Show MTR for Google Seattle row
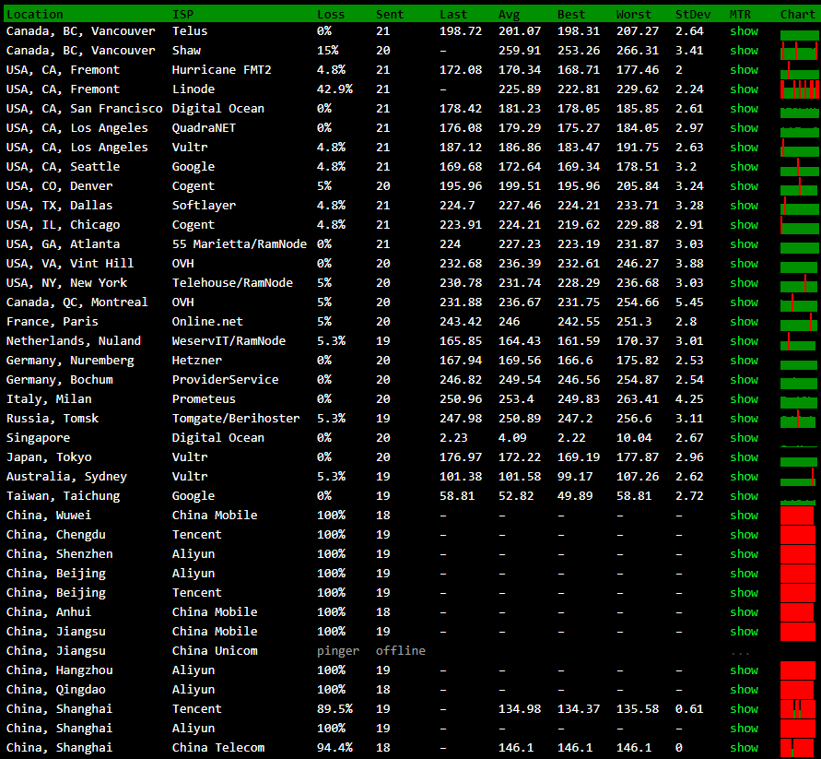The width and height of the screenshot is (821, 759). [x=744, y=167]
